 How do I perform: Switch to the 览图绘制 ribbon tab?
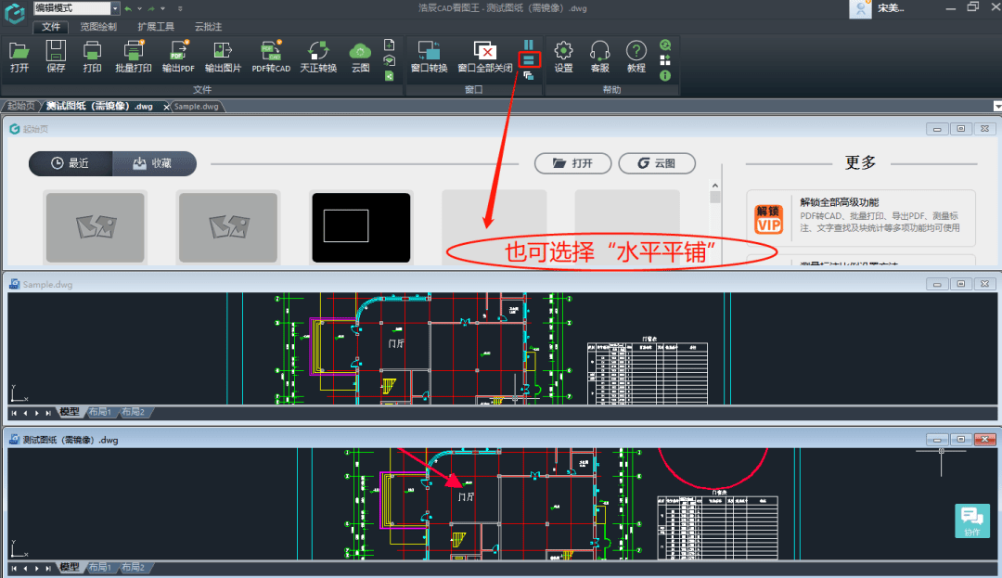point(97,27)
